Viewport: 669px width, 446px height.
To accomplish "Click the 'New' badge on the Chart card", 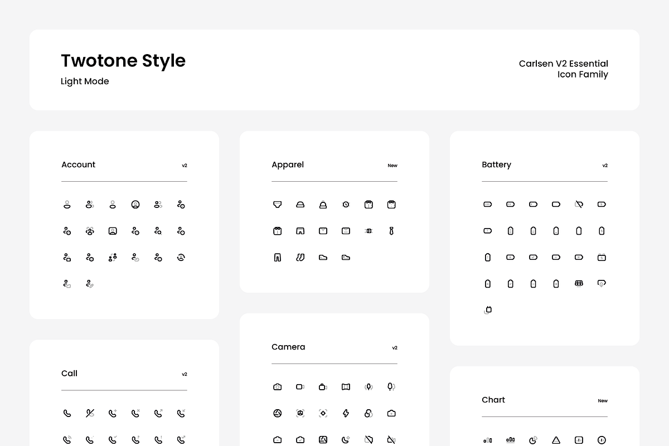I will (603, 401).
